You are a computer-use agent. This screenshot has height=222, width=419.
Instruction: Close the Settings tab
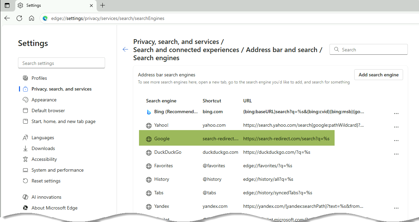91,5
